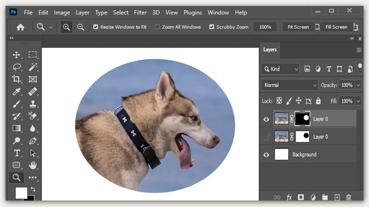Expand the Opacity dropdown arrow
Viewport: 369px width, 207px height.
click(359, 85)
